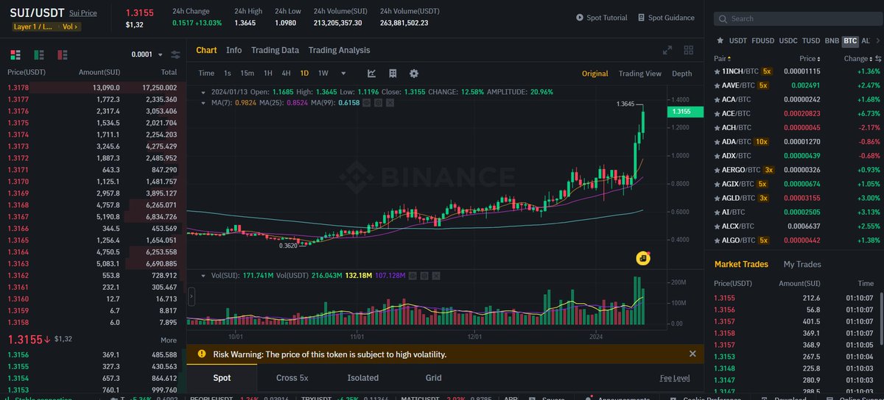Open the technical indicators chart-line icon
884x400 pixels.
(372, 74)
